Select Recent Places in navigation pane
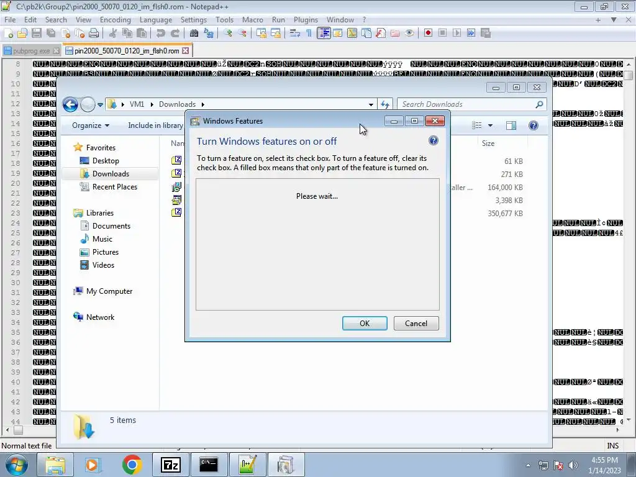The image size is (636, 477). 115,186
